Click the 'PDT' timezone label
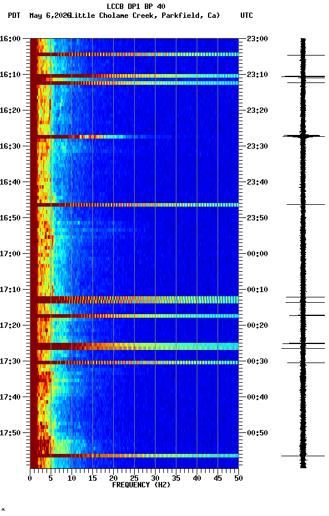Screen dimensions: 329x516 tap(14, 16)
